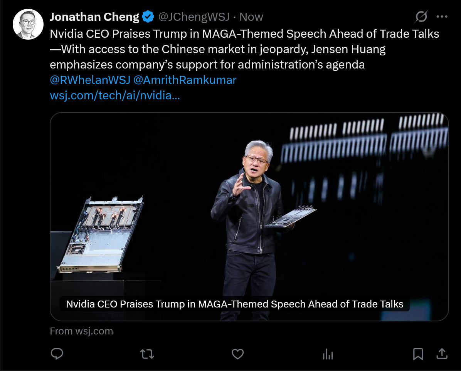
Task: Open the three-dot more options menu
Action: tap(442, 17)
